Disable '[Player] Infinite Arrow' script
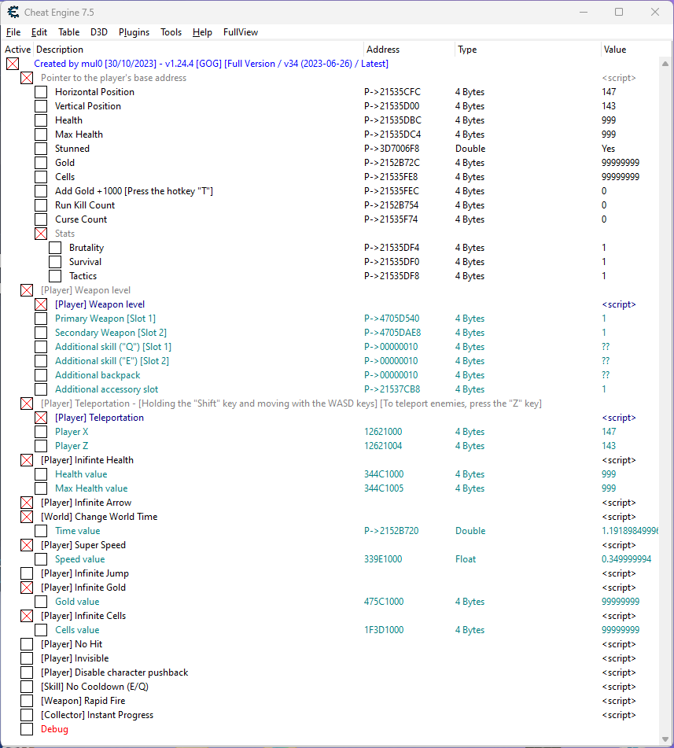Image resolution: width=674 pixels, height=748 pixels. point(27,503)
